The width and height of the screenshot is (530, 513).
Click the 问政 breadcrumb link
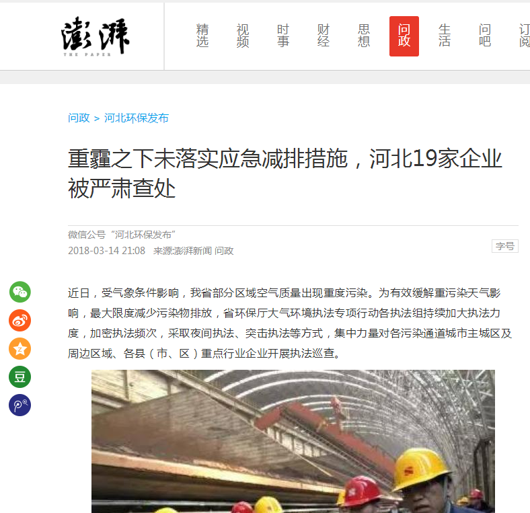(79, 118)
